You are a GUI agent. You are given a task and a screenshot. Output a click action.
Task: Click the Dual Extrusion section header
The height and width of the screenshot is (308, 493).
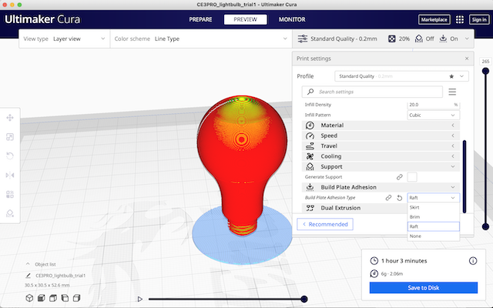point(354,208)
